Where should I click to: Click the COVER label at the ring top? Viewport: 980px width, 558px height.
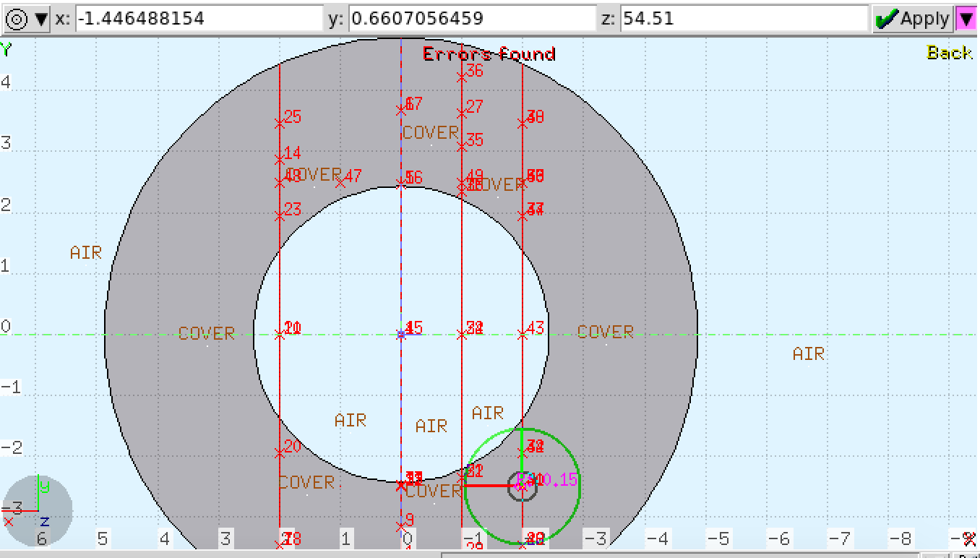(431, 133)
